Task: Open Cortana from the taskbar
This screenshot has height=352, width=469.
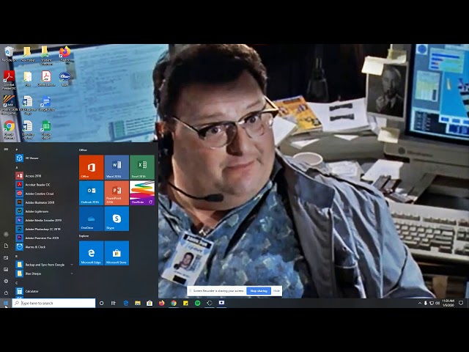Action: coord(101,303)
